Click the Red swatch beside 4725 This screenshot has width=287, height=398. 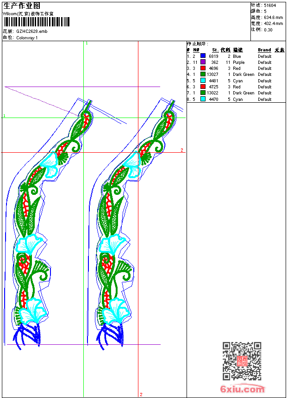tap(203, 87)
